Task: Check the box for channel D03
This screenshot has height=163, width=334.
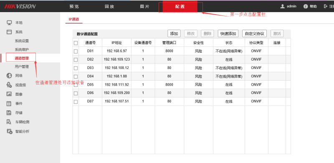Action: (x=76, y=68)
